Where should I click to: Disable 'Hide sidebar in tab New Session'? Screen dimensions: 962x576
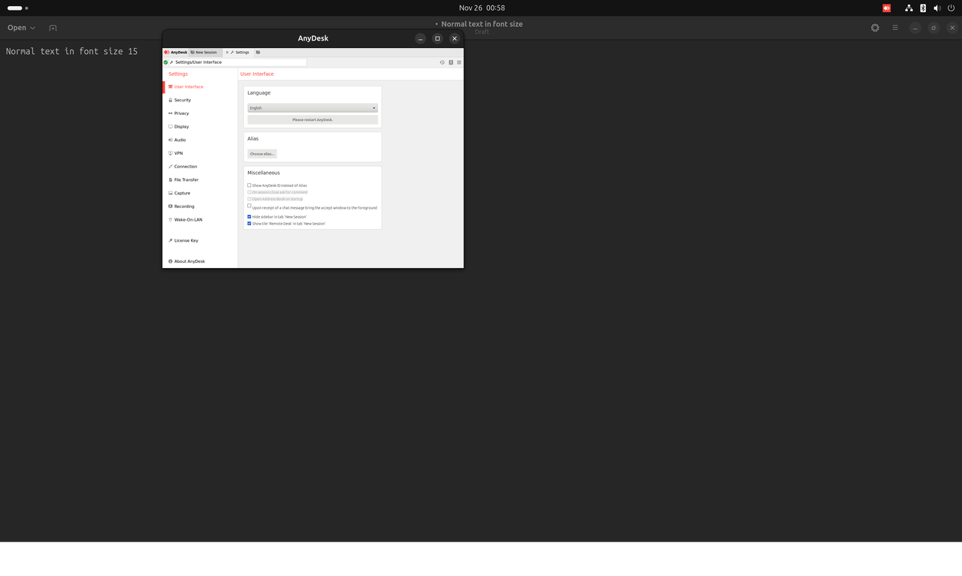coord(249,216)
